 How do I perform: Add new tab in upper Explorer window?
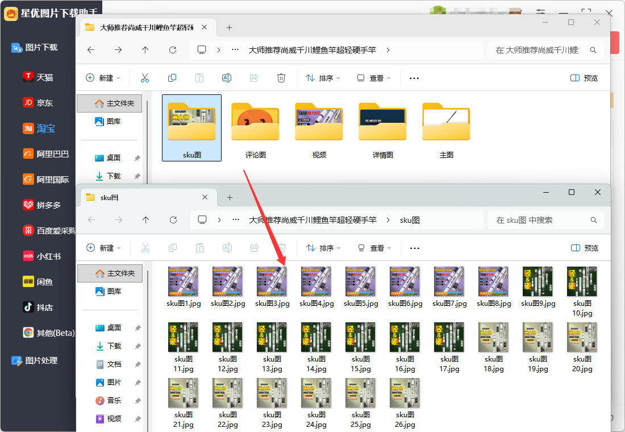click(229, 27)
